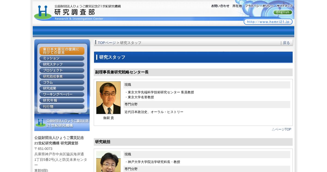Screen dimensions: 327x172
Task: Open the 研究スタッフ sidebar menu item
Action: [x=62, y=64]
